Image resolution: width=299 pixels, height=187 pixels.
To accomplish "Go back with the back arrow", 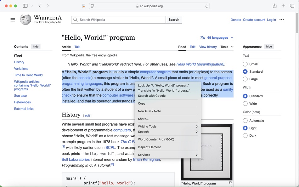I will coord(39,6).
